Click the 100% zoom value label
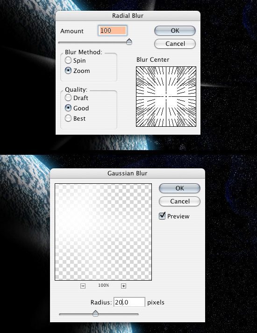The width and height of the screenshot is (257, 333). (104, 285)
